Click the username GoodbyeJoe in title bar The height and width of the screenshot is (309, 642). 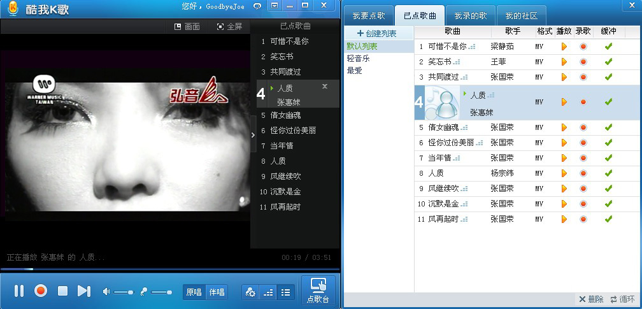pyautogui.click(x=225, y=6)
